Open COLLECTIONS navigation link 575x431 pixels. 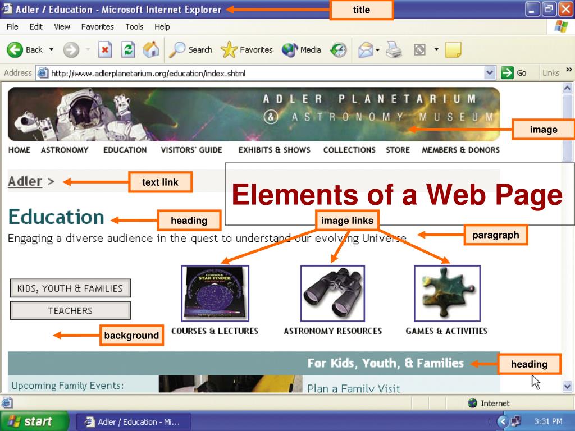pos(349,150)
